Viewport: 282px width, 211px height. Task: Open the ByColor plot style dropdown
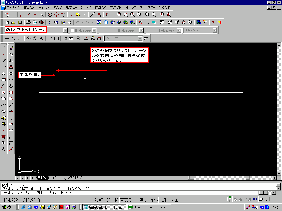[214, 31]
